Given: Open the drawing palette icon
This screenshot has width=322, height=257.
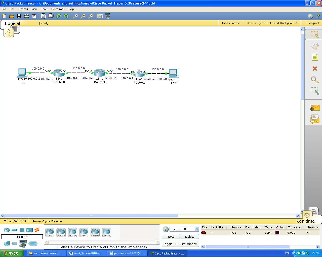Looking at the screenshot, I should point(100,16).
